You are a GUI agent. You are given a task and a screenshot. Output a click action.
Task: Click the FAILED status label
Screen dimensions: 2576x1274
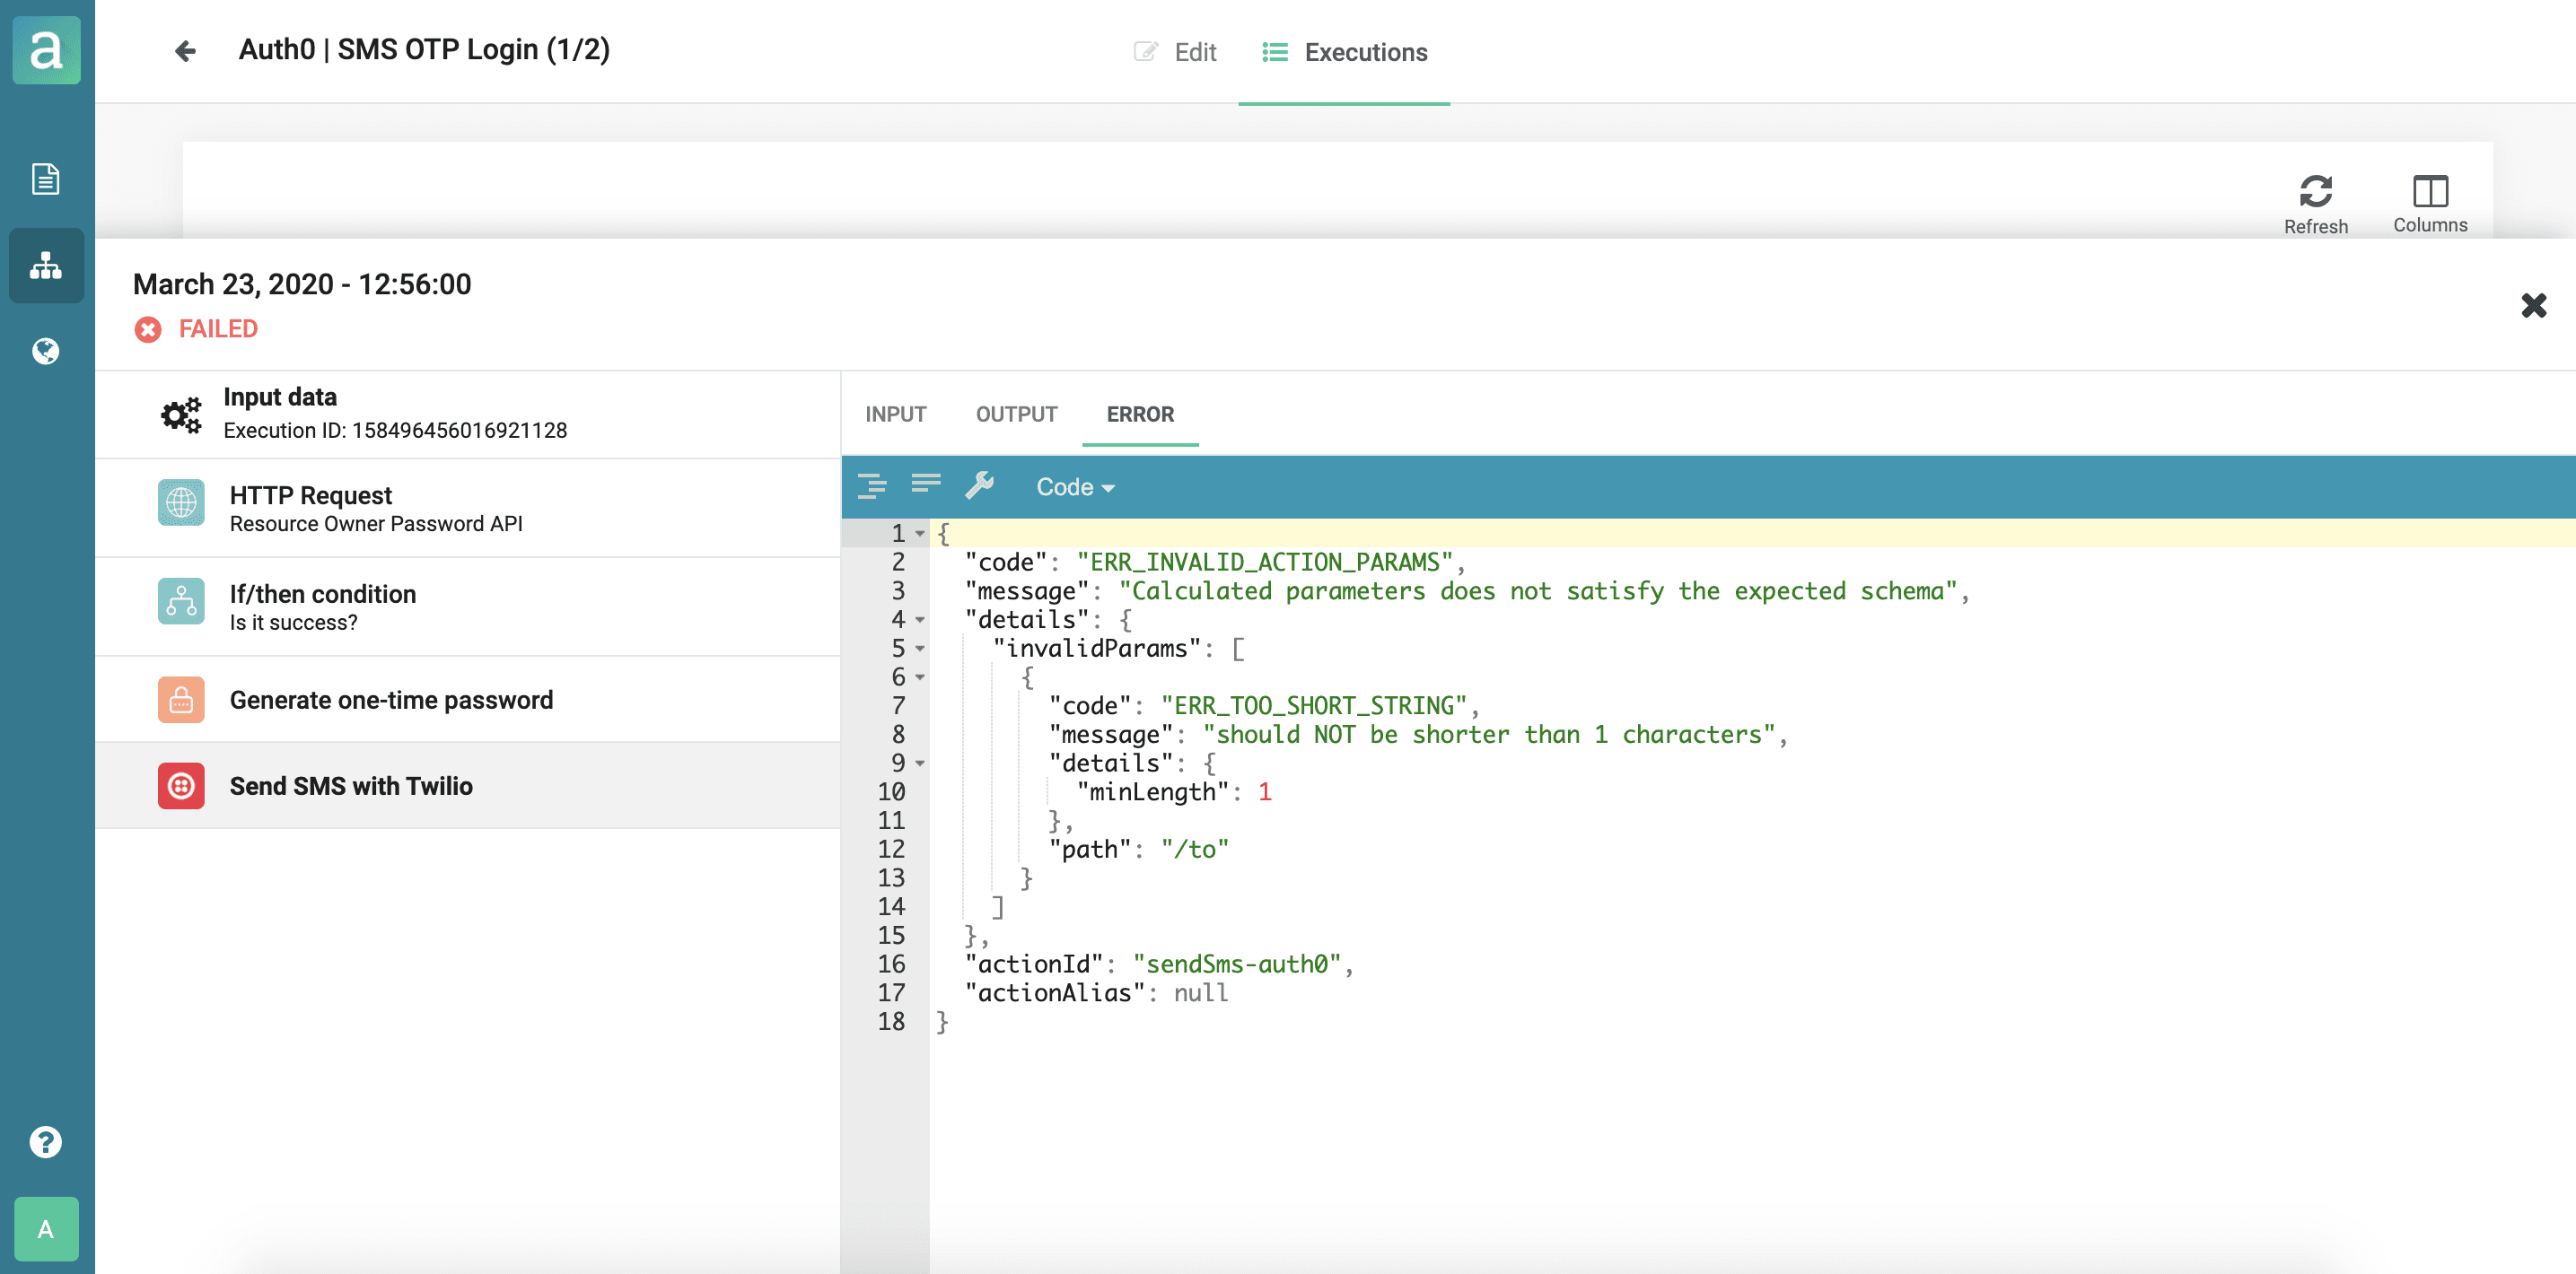coord(218,328)
